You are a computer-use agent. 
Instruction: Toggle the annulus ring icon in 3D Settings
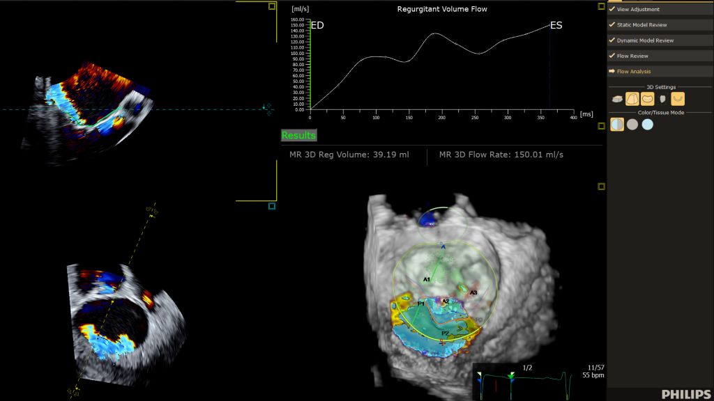tap(647, 99)
